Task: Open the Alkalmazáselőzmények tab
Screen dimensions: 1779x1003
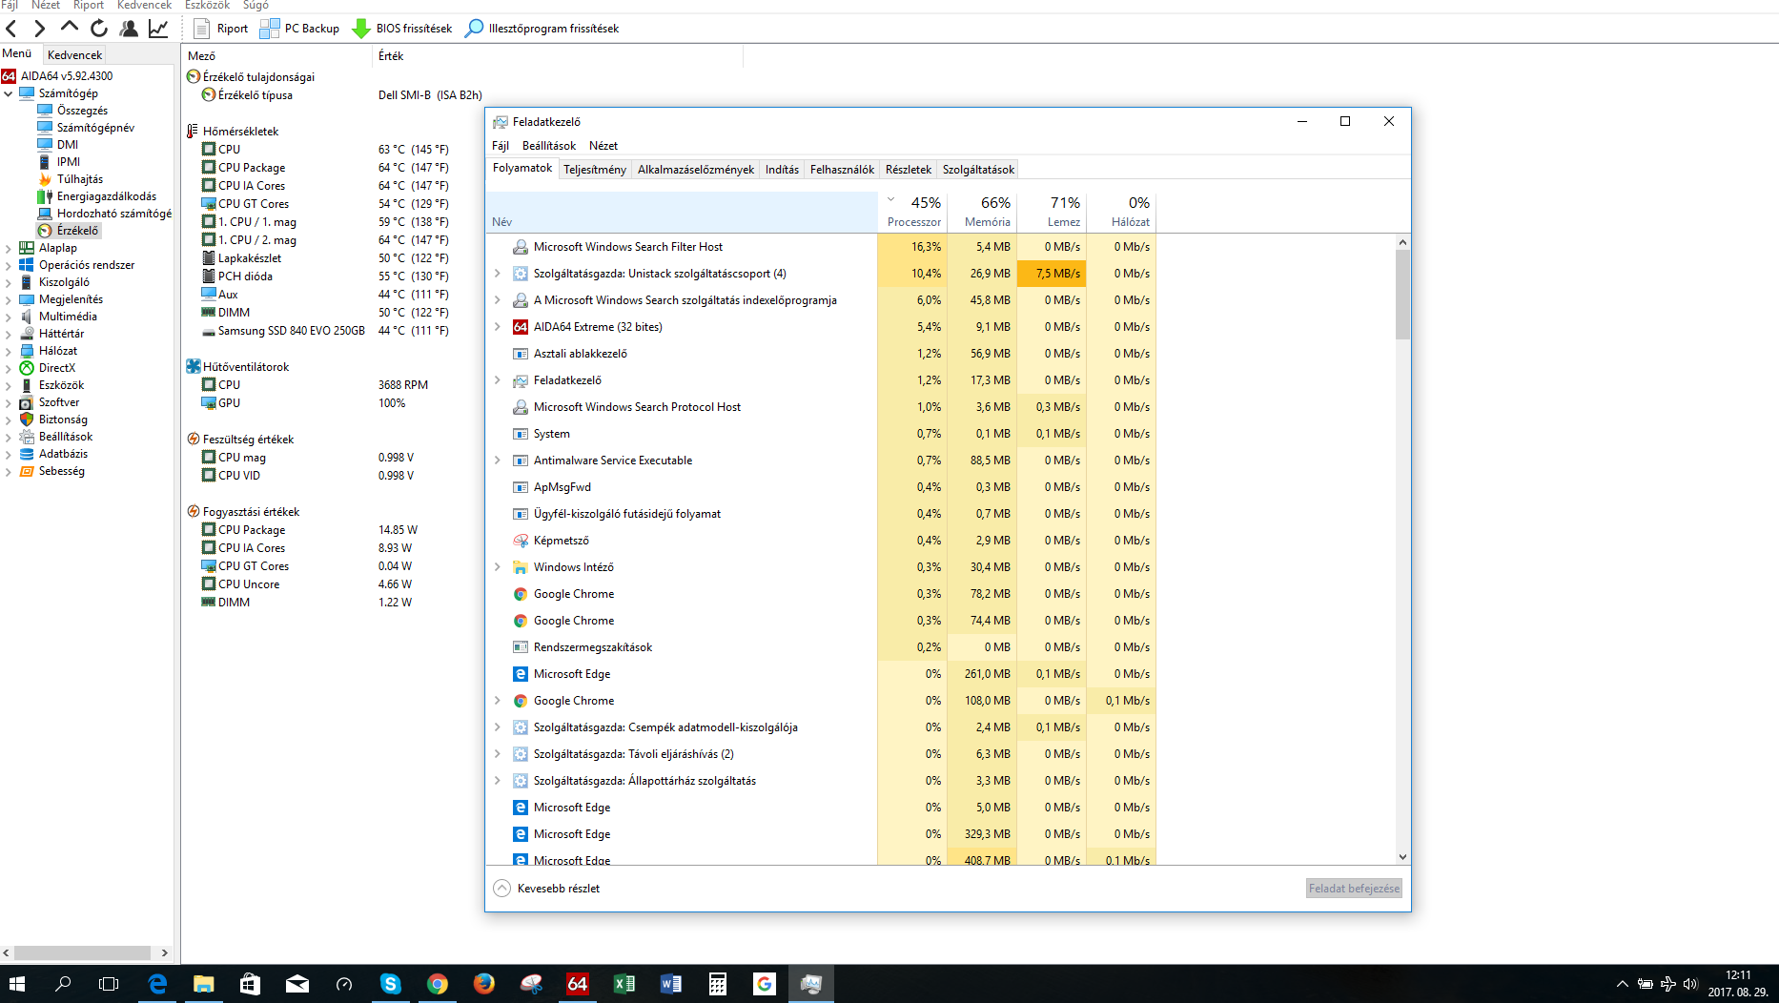Action: tap(696, 170)
